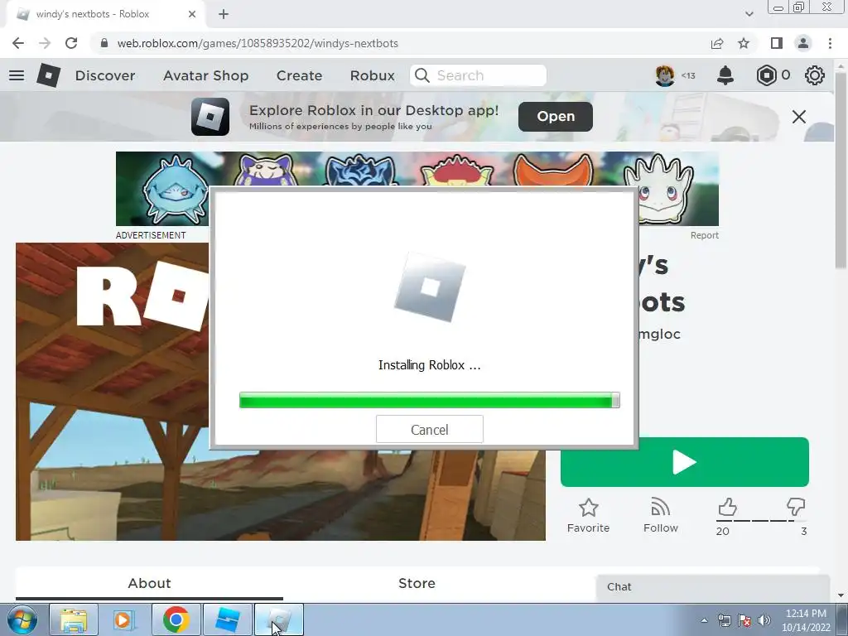
Task: Open the blue Roblox Studio taskbar icon
Action: tap(227, 619)
